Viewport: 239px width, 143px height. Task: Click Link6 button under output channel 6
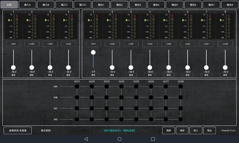188,44
